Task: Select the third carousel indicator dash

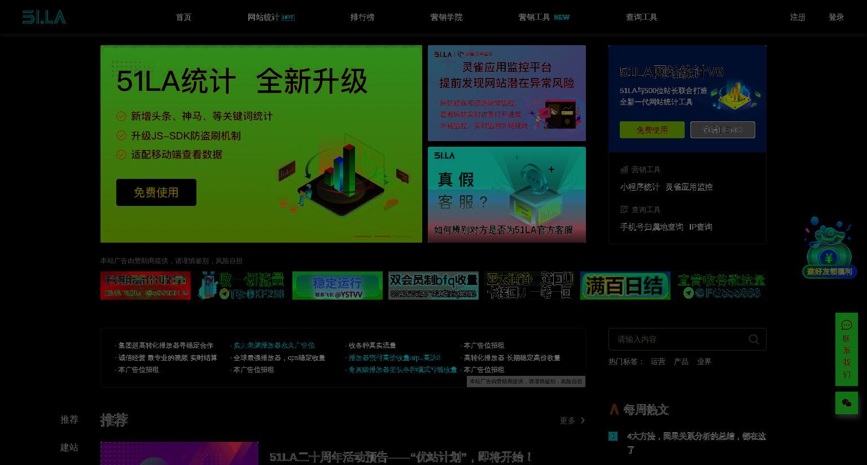Action: (x=402, y=236)
